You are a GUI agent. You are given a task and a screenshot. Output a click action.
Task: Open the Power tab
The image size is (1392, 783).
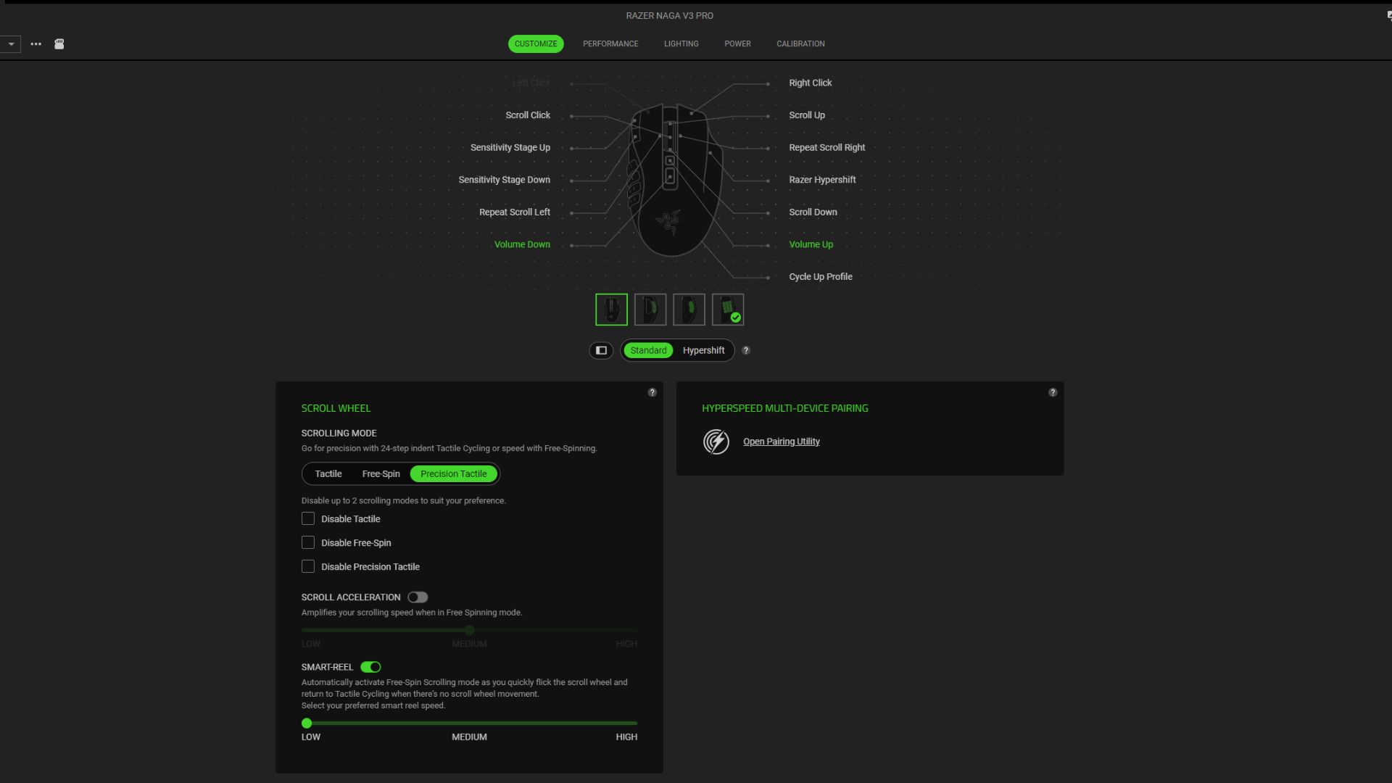[x=737, y=43]
